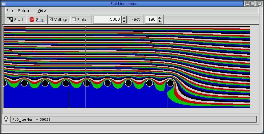Open the View menu
264x134 pixels.
[x=42, y=10]
